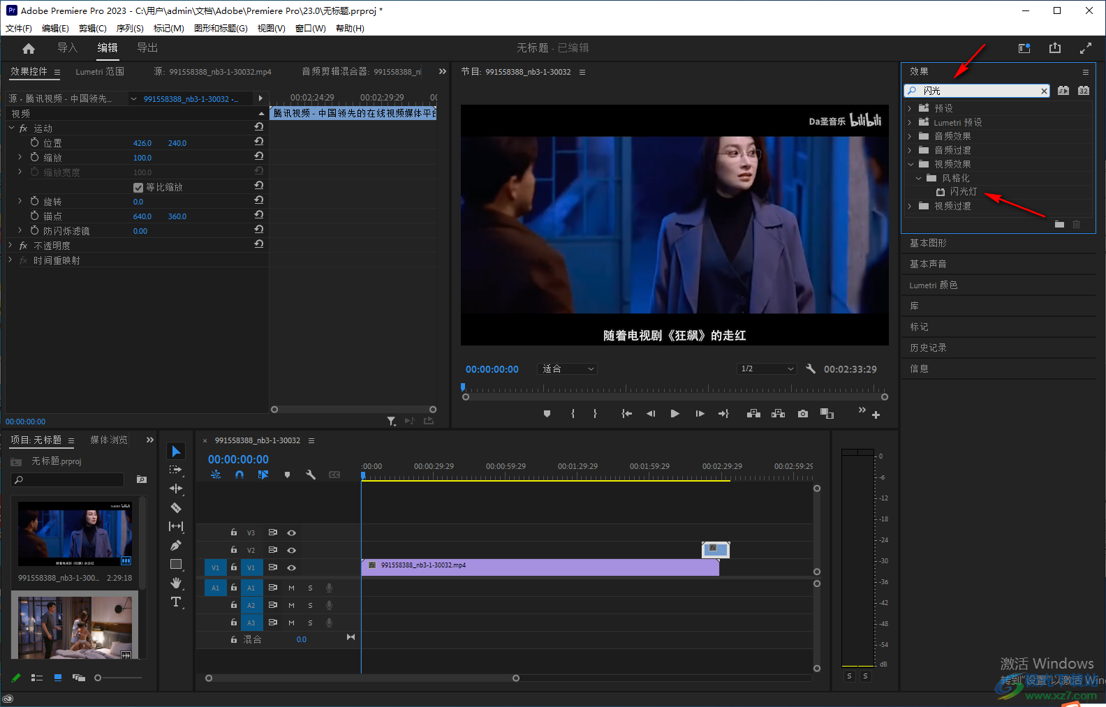Viewport: 1106px width, 707px height.
Task: Pick the Razor tool
Action: point(176,507)
